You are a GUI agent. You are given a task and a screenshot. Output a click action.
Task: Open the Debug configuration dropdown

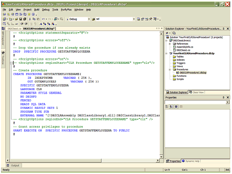click(x=89, y=19)
